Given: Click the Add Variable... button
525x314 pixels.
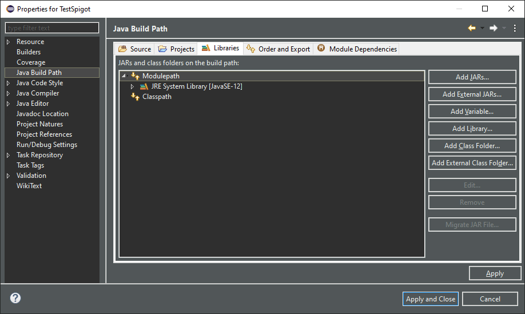Looking at the screenshot, I should pyautogui.click(x=472, y=111).
